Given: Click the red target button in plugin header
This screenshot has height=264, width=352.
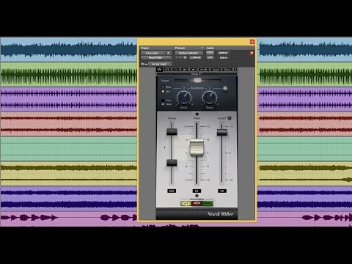Looking at the screenshot, I should (x=252, y=53).
